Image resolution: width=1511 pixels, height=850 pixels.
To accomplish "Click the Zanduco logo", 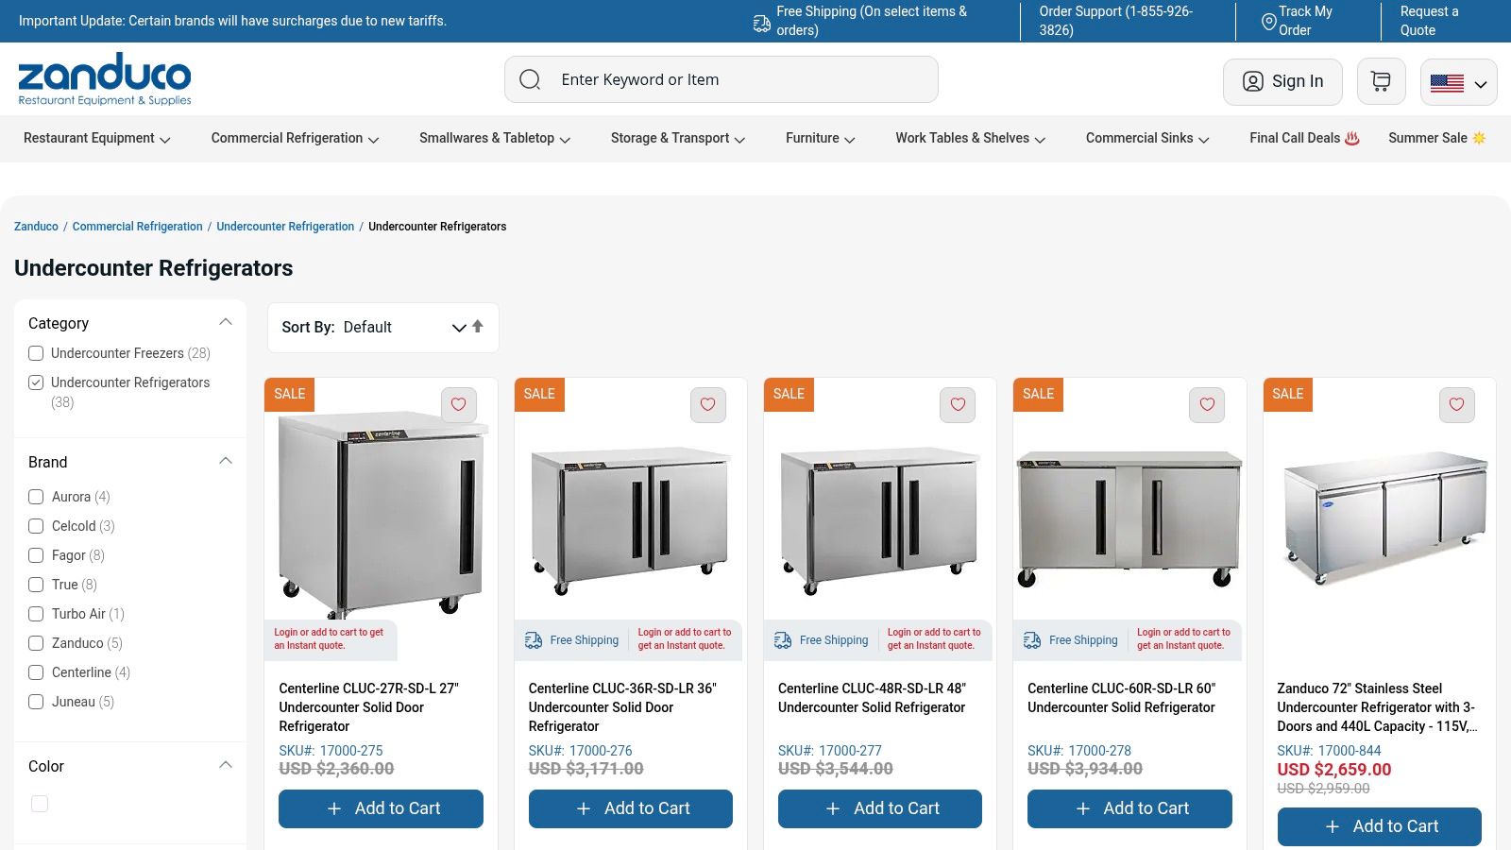I will tap(105, 79).
